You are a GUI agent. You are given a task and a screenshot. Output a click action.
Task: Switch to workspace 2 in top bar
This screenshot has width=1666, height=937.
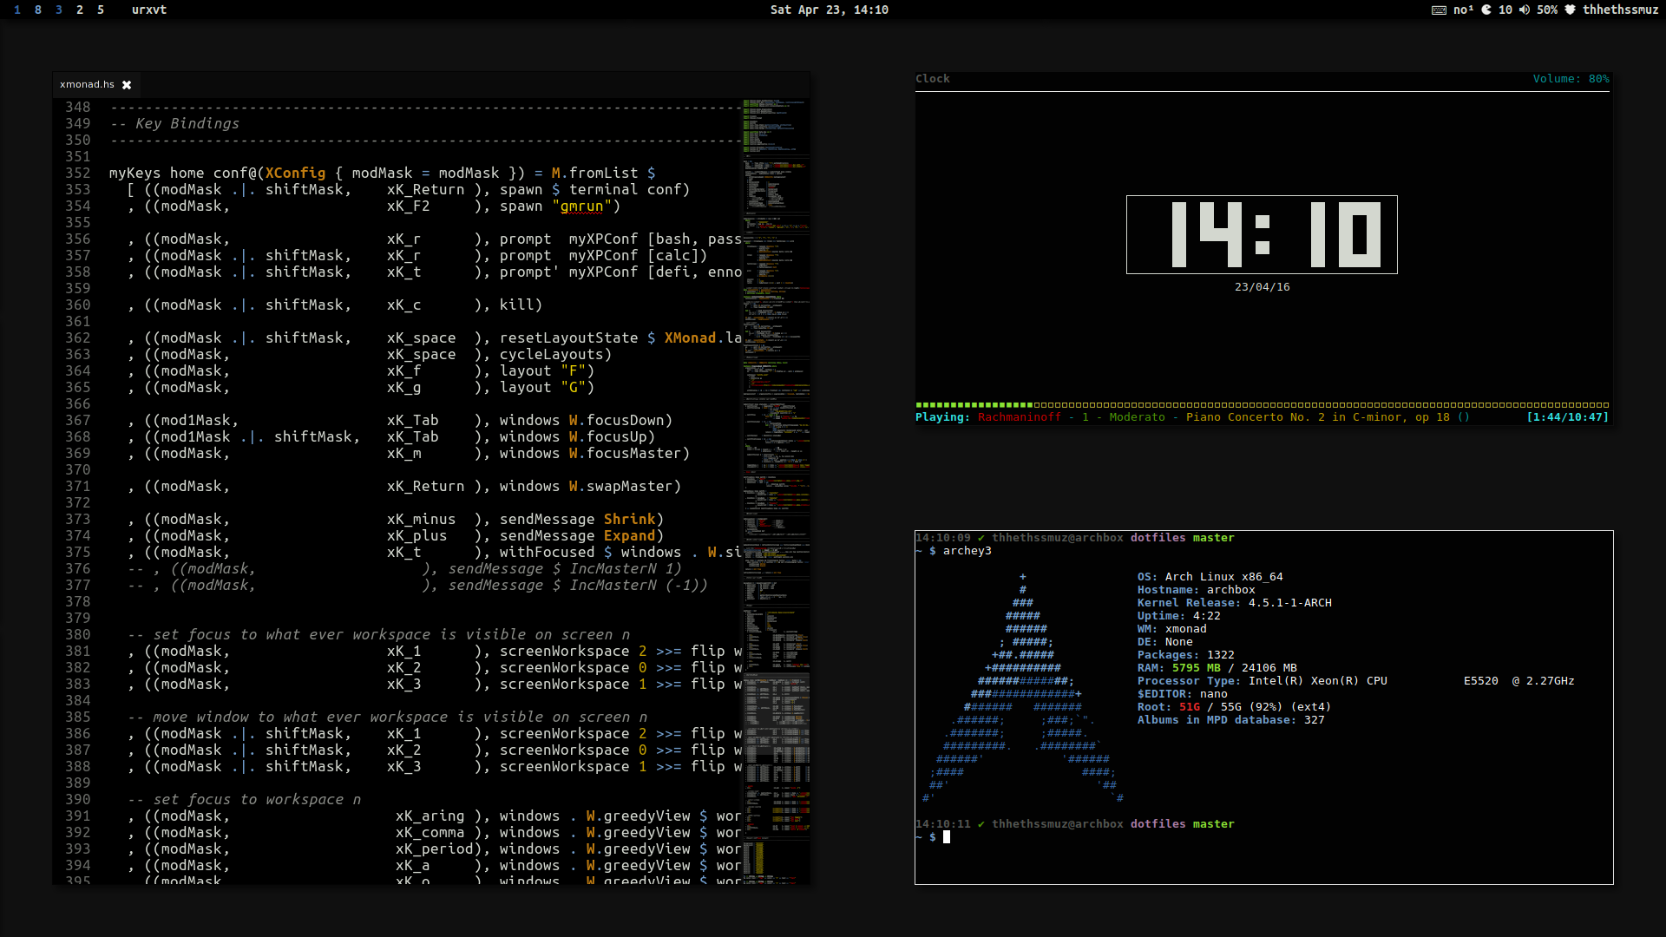(80, 10)
